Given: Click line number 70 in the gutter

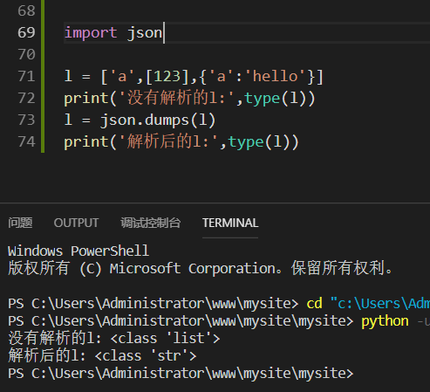Looking at the screenshot, I should 26,54.
